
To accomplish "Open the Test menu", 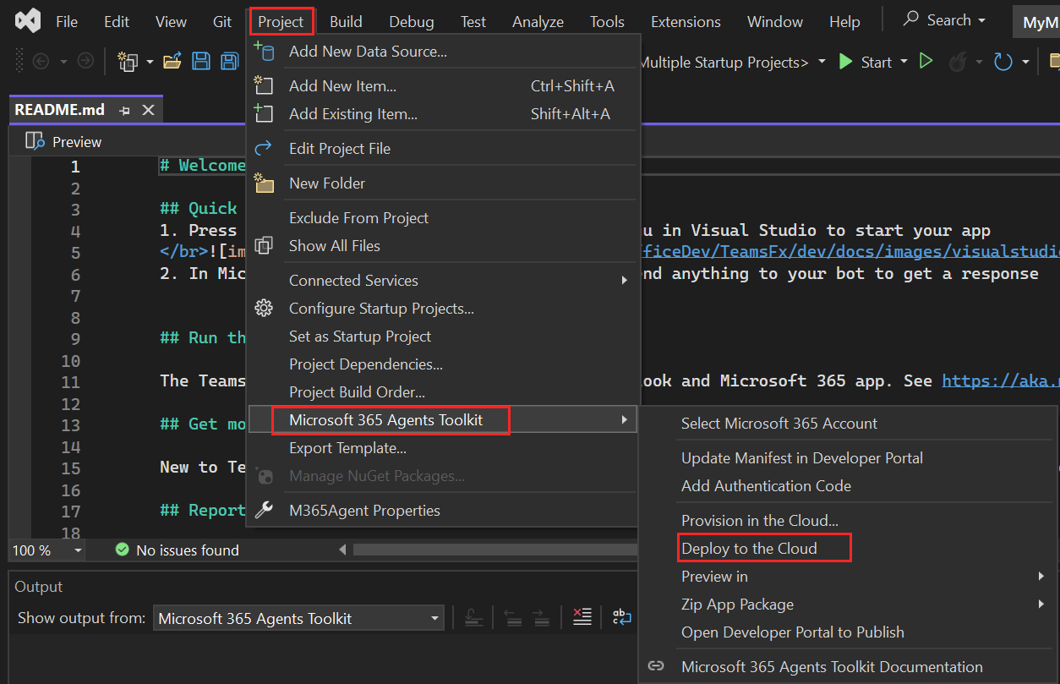I will pos(473,21).
